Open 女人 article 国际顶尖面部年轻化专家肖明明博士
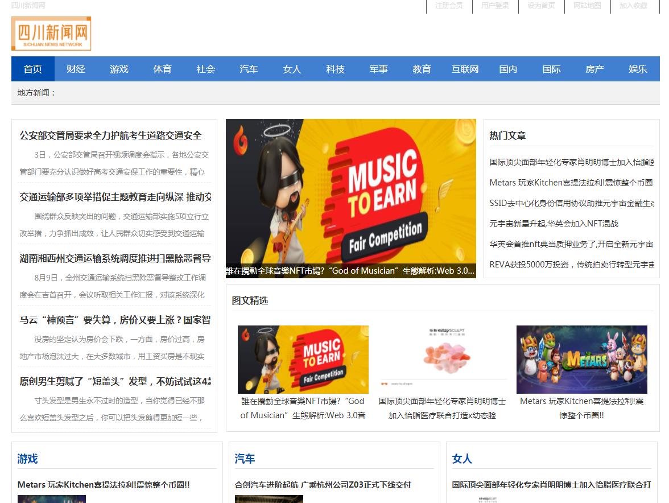 552,485
